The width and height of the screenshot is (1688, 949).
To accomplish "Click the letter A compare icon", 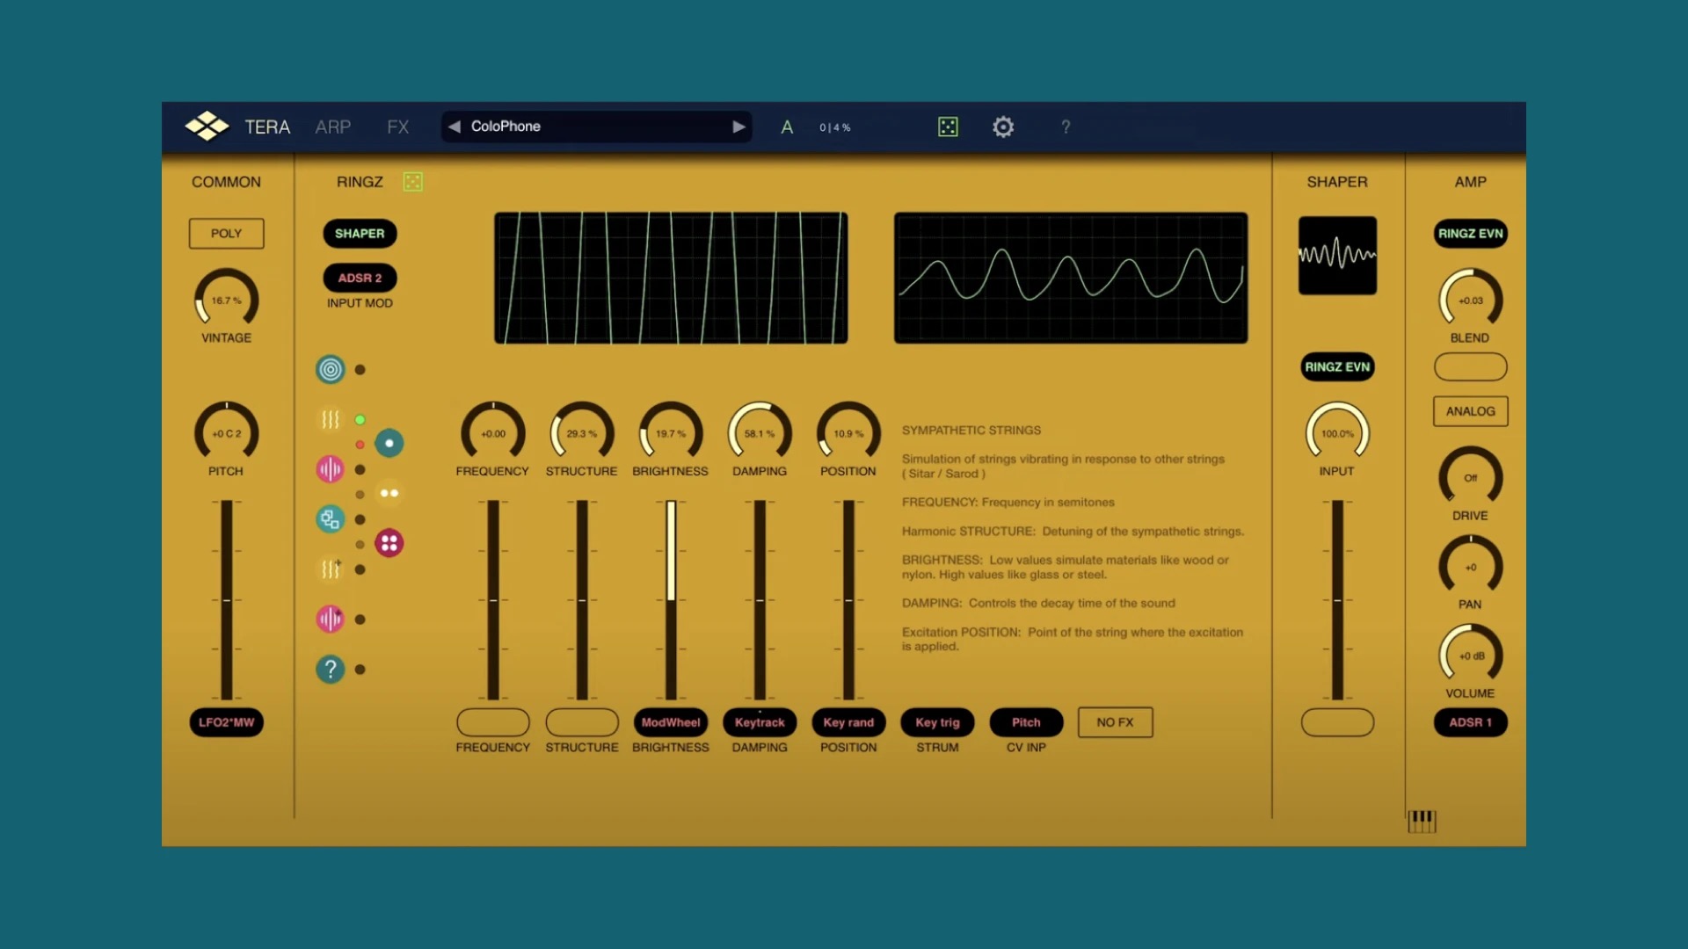I will [x=787, y=127].
